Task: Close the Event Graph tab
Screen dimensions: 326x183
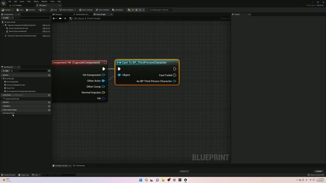Action: [x=111, y=14]
